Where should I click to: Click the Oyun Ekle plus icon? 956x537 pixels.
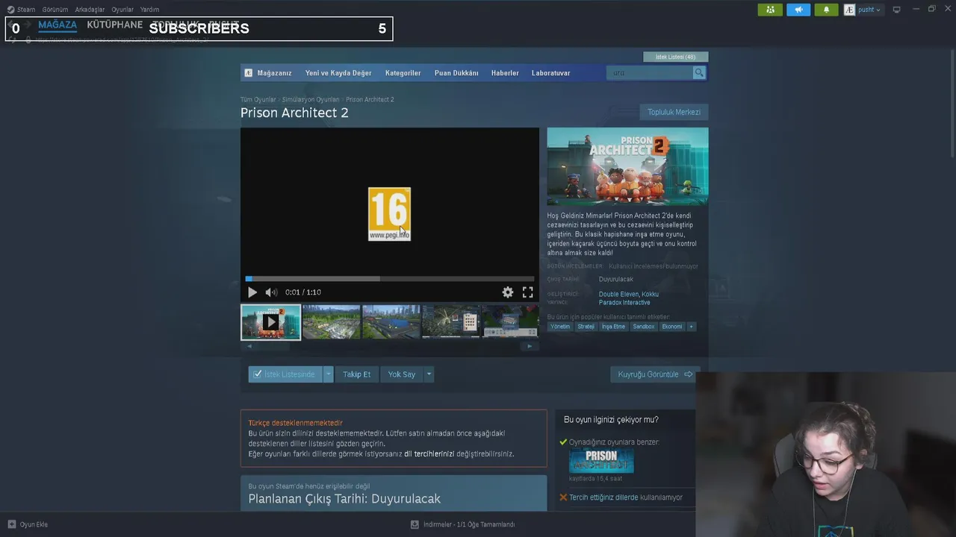click(x=11, y=524)
